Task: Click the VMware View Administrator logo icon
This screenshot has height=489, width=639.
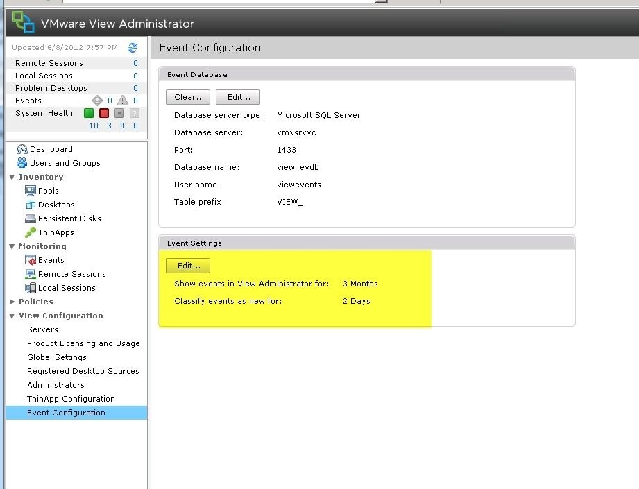Action: [x=23, y=22]
